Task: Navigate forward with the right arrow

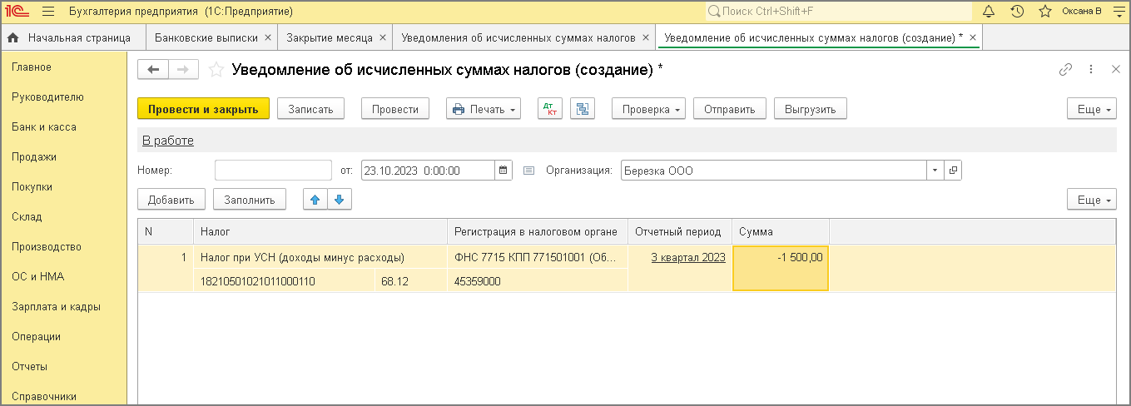Action: coord(184,70)
